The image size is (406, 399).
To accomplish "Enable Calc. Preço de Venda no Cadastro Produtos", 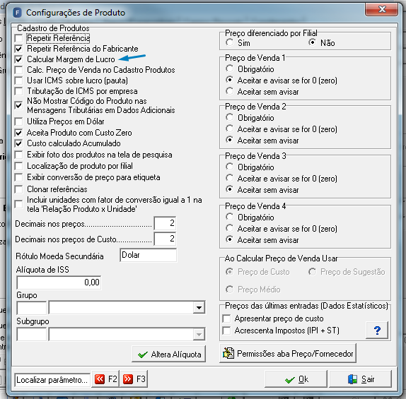I will 18,70.
